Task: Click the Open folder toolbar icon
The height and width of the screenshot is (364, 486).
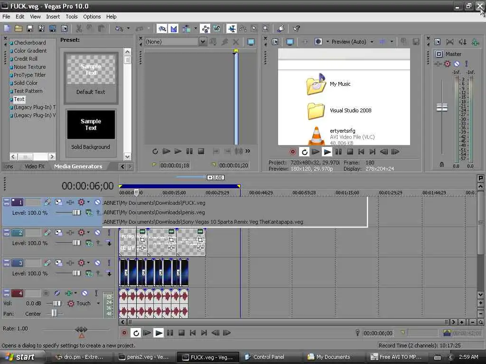Action: 19,28
